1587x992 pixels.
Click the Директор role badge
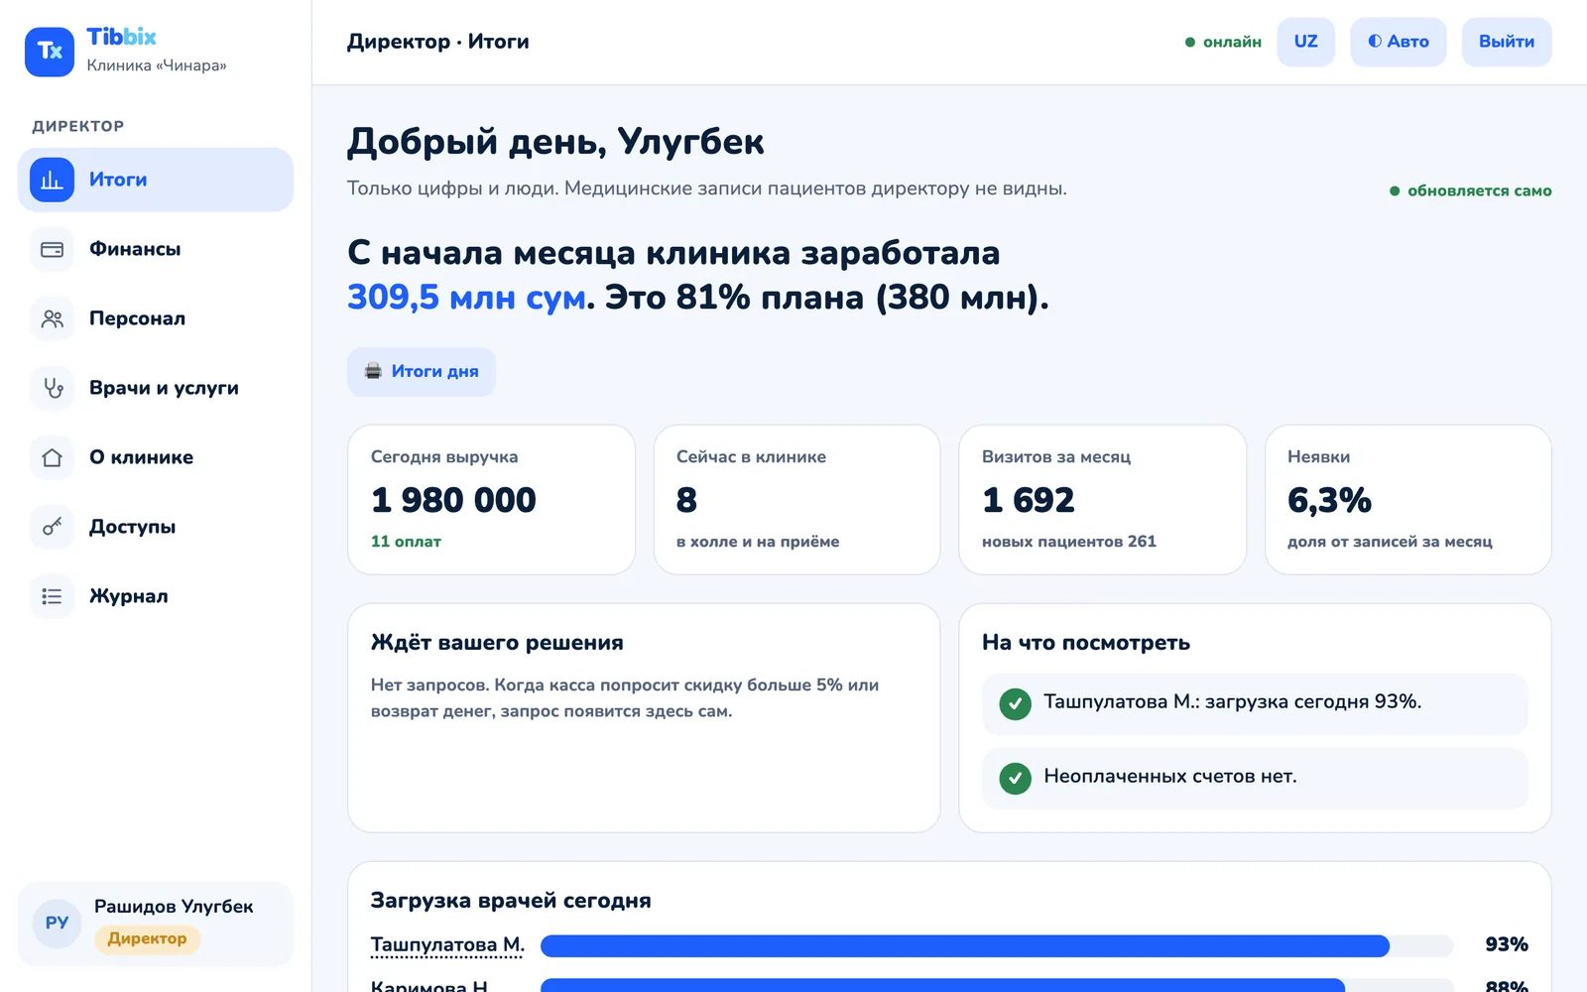click(x=147, y=938)
